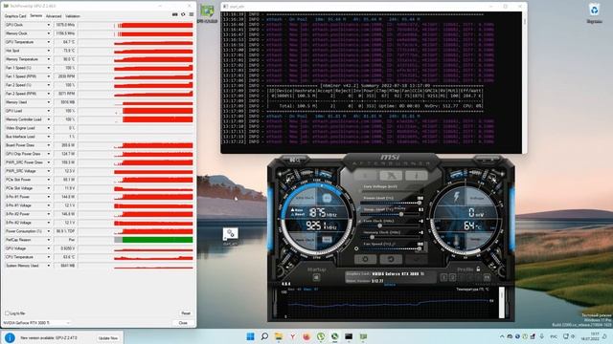
Task: Open MSI Afterburner Kombustor button
Action: pyautogui.click(x=365, y=176)
